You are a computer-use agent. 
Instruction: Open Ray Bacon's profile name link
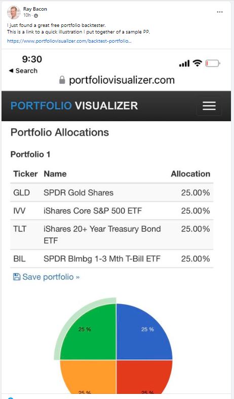35,9
